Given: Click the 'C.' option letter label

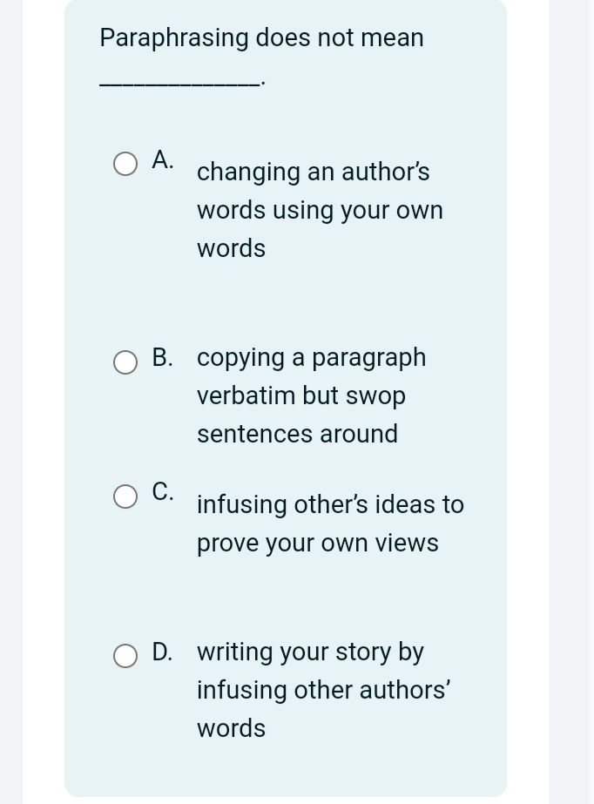Looking at the screenshot, I should (x=163, y=491).
